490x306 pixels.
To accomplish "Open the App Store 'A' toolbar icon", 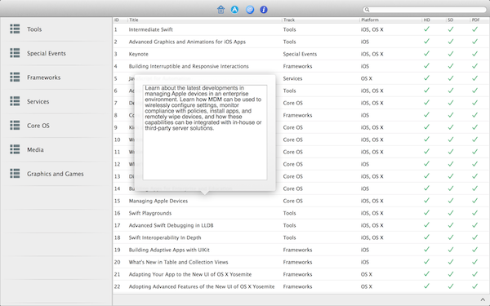I will (234, 10).
